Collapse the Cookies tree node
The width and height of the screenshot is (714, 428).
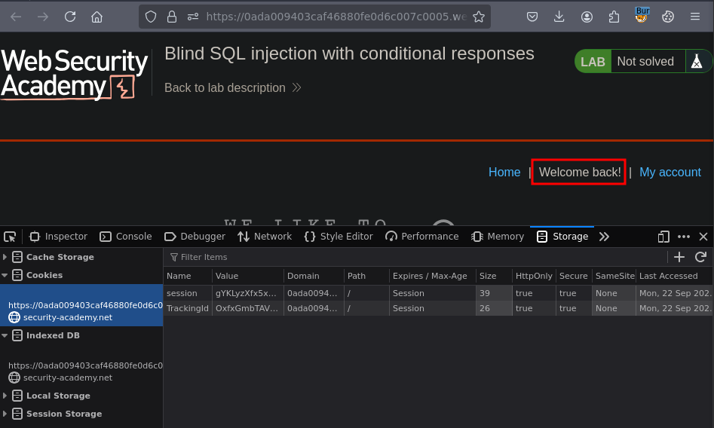point(5,275)
